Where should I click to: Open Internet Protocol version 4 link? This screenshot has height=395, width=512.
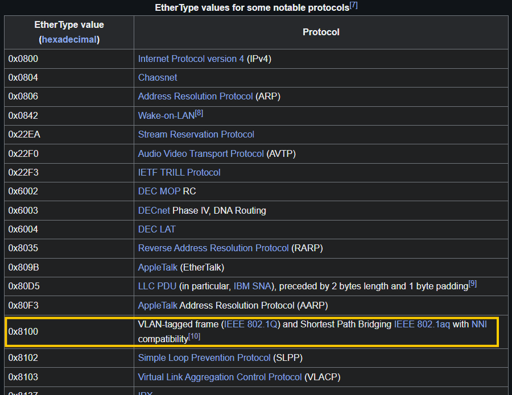[191, 59]
